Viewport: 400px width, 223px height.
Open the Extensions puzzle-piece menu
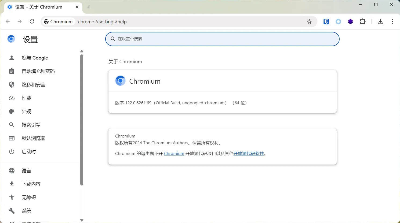pyautogui.click(x=363, y=22)
